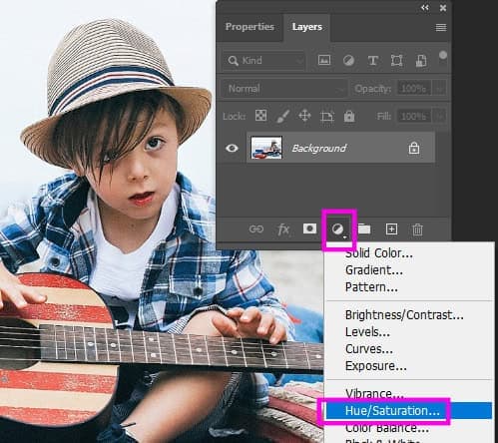Toggle the layer filtering switch
Image resolution: width=498 pixels, height=443 pixels.
[x=443, y=55]
